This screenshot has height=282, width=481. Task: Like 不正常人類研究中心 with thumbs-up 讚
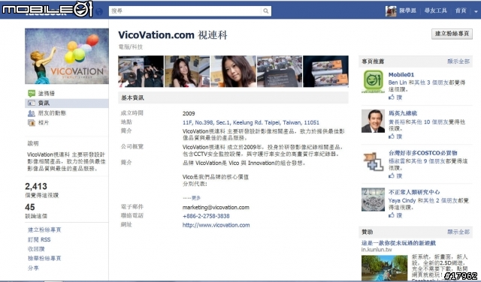pyautogui.click(x=395, y=215)
